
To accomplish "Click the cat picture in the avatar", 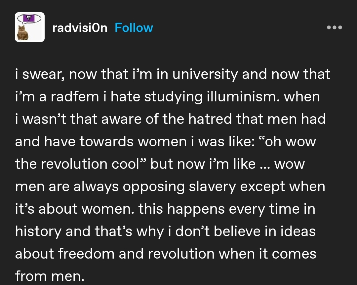I will coord(23,33).
